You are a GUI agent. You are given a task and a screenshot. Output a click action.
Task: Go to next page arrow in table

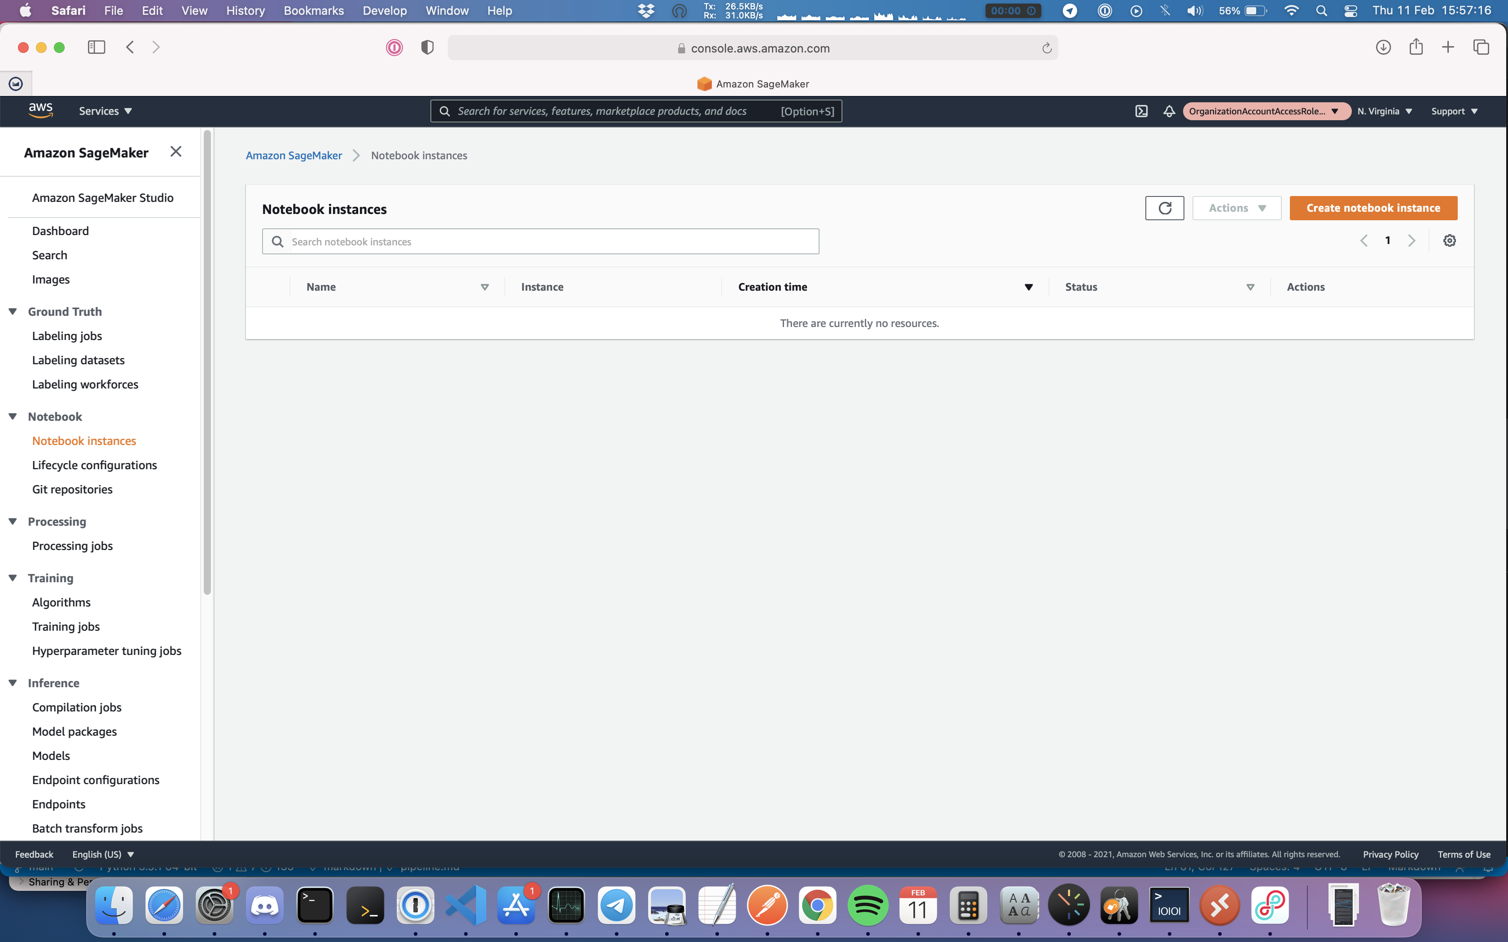(x=1412, y=241)
